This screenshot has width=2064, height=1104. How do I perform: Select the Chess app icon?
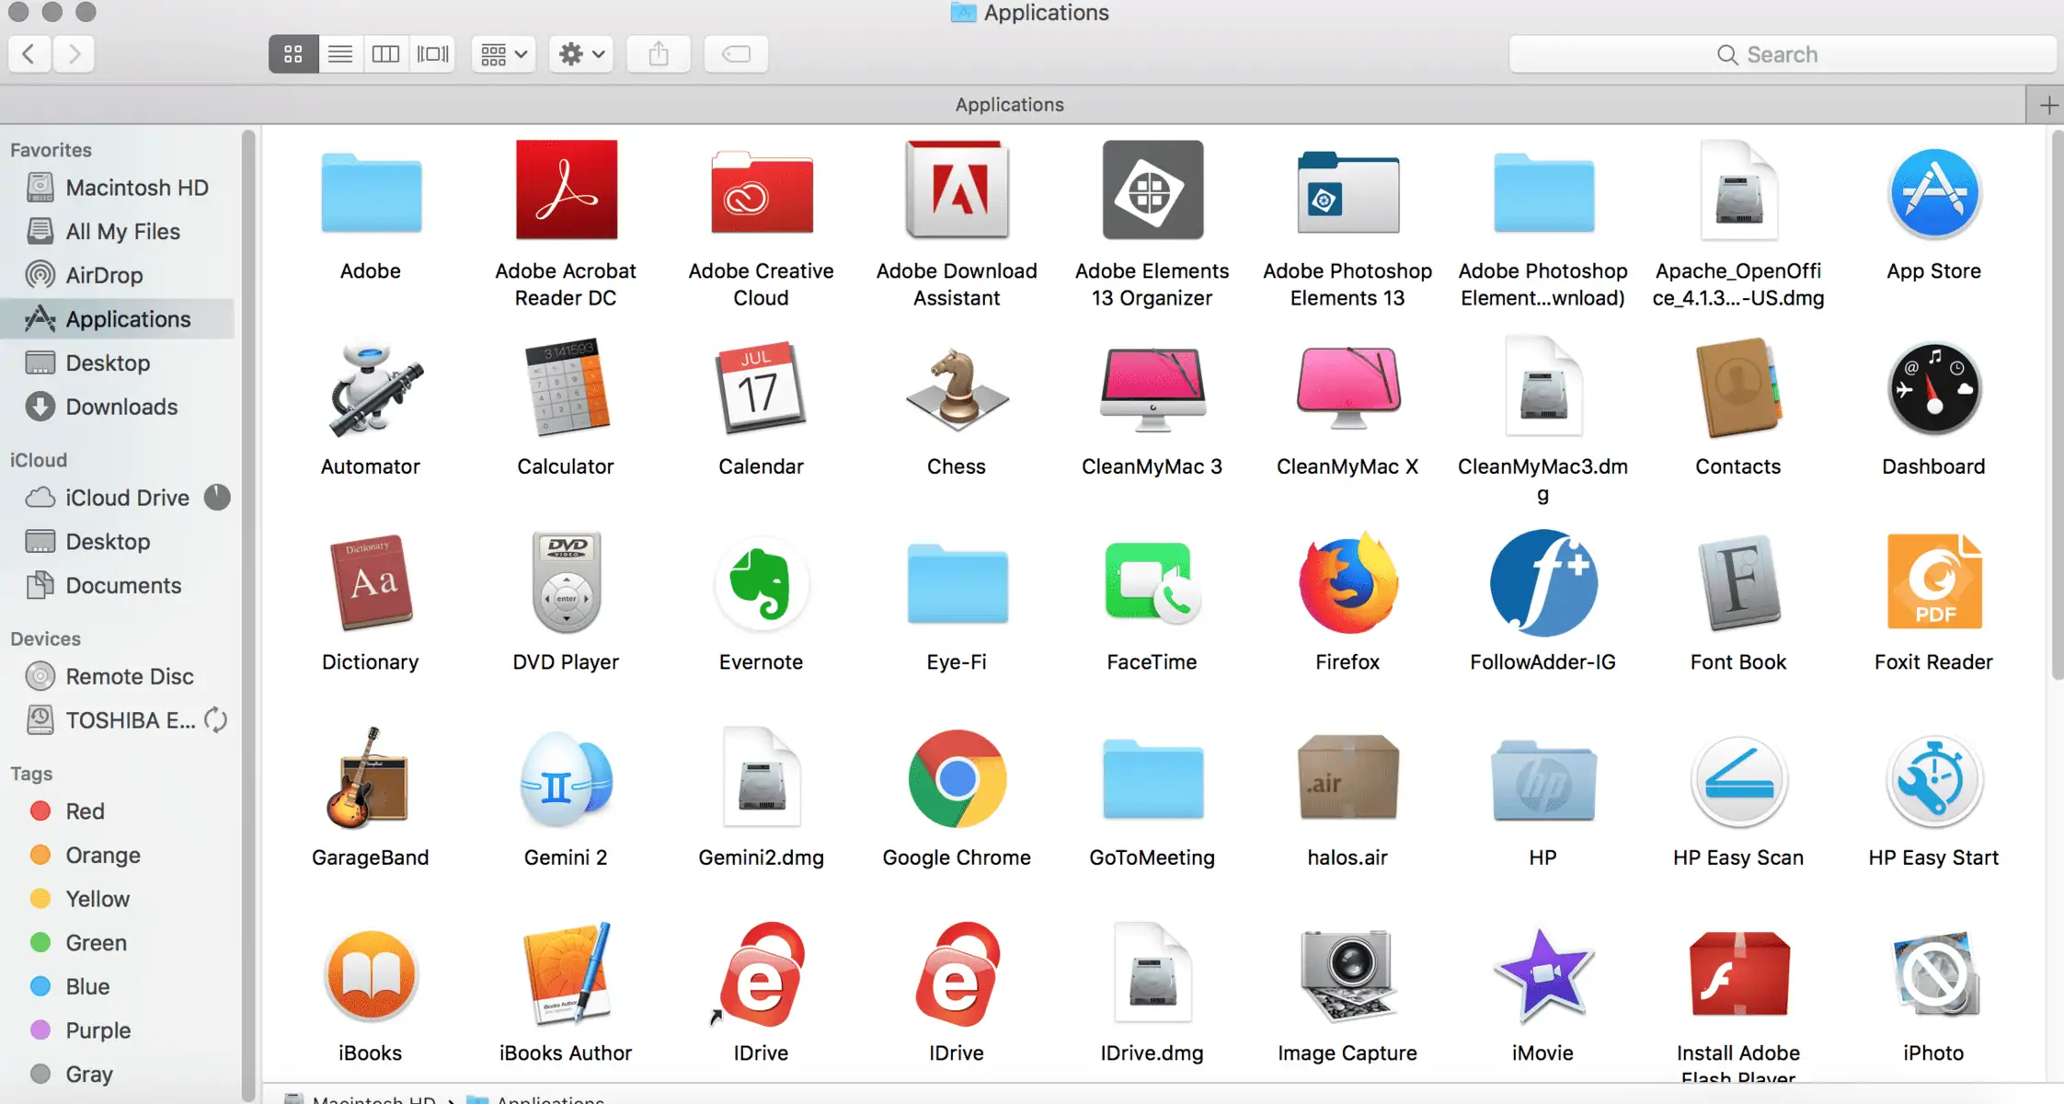click(x=957, y=389)
